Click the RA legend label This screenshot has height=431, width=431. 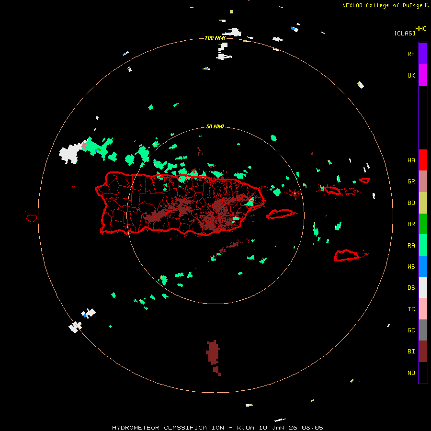click(411, 246)
